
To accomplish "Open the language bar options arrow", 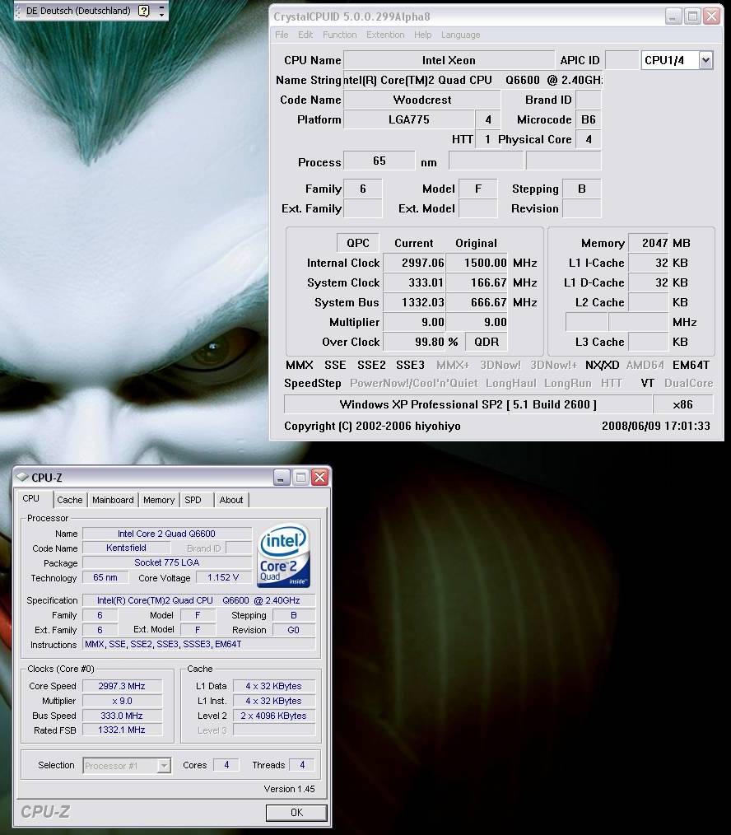I will tap(161, 14).
